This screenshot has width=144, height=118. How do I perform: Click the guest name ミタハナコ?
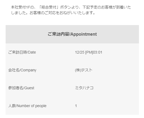point(84,88)
